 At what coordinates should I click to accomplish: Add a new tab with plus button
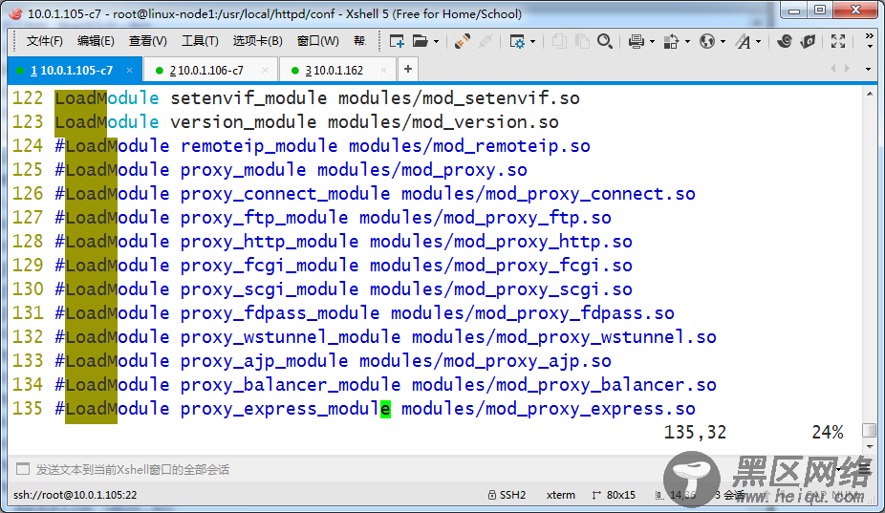pyautogui.click(x=408, y=70)
